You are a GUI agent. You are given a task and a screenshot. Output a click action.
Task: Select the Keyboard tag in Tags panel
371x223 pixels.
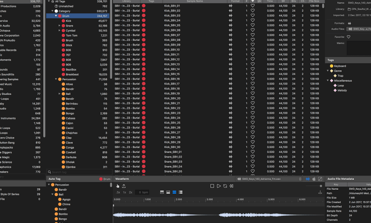[x=340, y=66]
